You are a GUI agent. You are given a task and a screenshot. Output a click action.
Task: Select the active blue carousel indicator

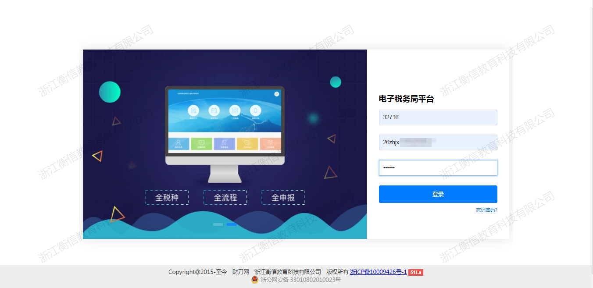pyautogui.click(x=232, y=224)
